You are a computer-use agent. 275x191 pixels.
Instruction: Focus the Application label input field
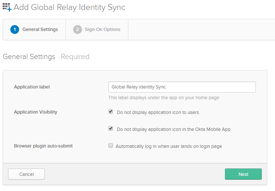tap(182, 87)
